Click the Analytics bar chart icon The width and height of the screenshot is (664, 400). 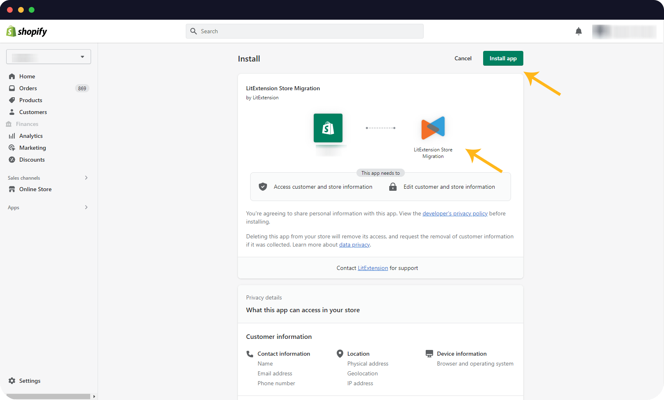(12, 136)
